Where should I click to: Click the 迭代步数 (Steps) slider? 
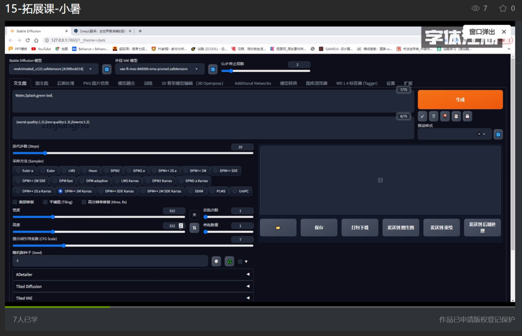tap(133, 153)
